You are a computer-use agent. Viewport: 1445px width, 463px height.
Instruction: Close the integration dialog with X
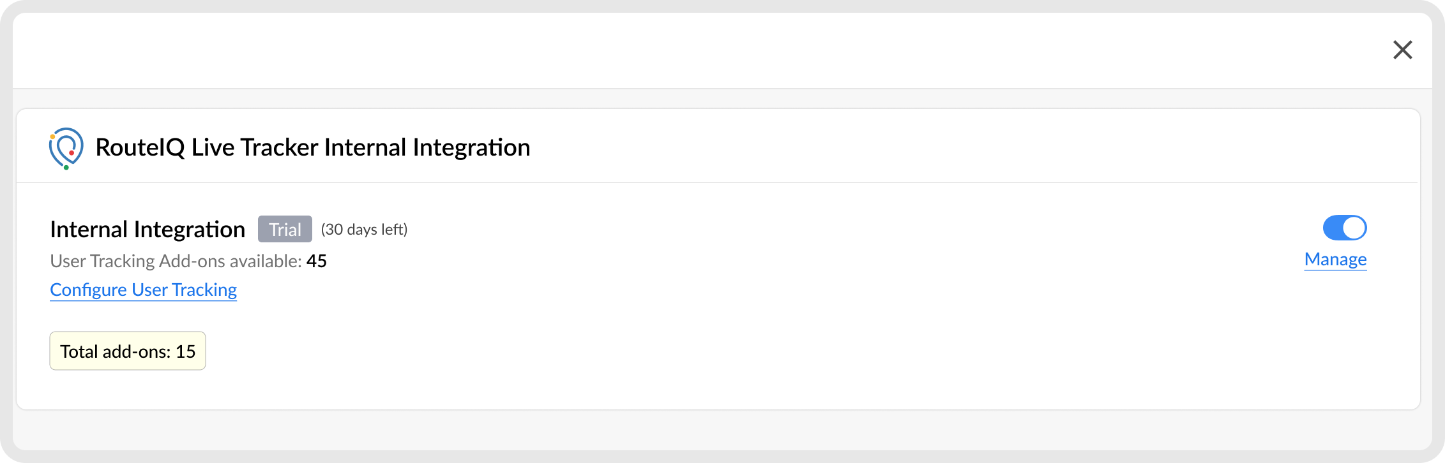coord(1402,50)
